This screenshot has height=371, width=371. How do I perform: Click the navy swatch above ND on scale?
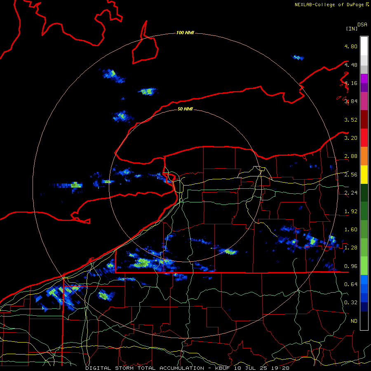pyautogui.click(x=364, y=307)
